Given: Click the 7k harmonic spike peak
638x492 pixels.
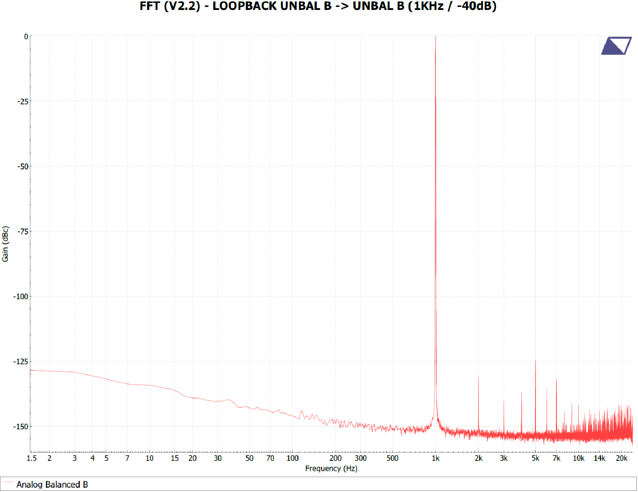Looking at the screenshot, I should (556, 380).
